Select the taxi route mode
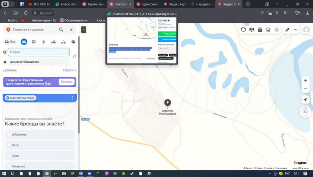313x177 pixels. [73, 42]
